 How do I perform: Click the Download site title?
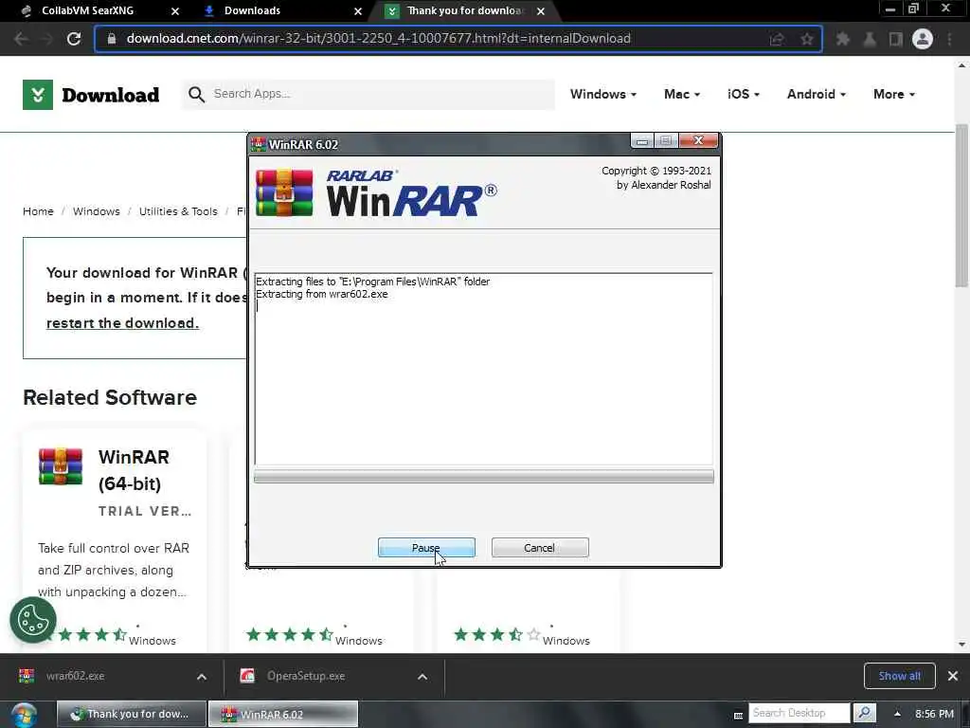pos(111,95)
